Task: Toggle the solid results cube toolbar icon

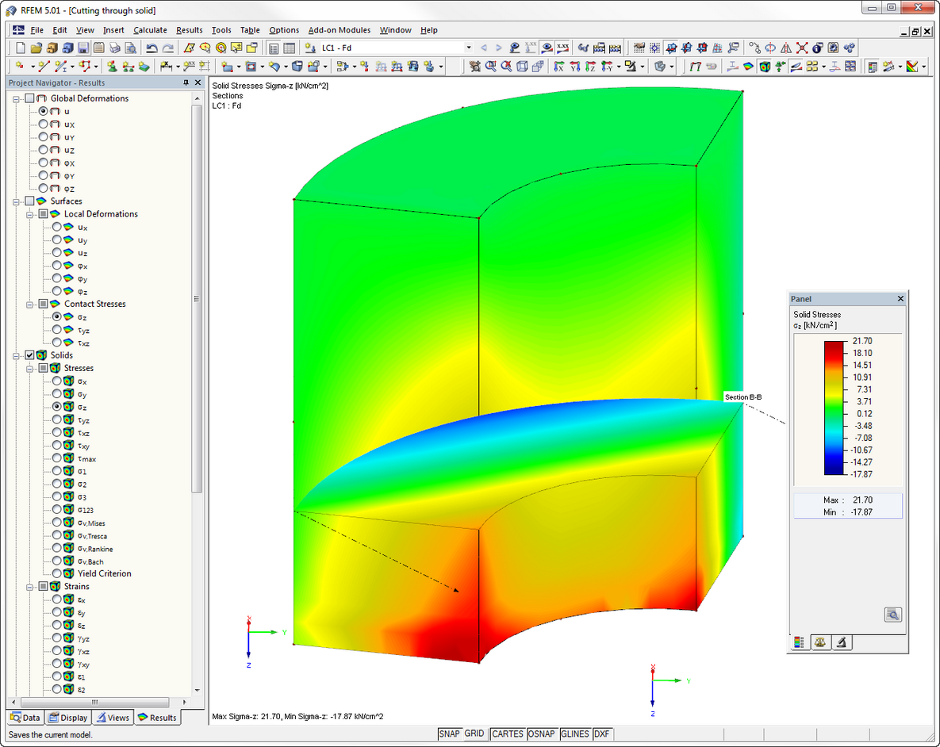Action: point(765,67)
